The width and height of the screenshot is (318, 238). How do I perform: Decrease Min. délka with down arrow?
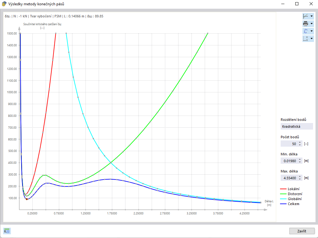click(300, 162)
